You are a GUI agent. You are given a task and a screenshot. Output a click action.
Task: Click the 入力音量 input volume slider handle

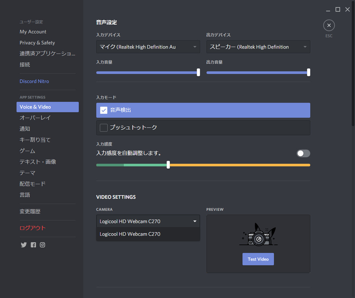[x=198, y=72]
